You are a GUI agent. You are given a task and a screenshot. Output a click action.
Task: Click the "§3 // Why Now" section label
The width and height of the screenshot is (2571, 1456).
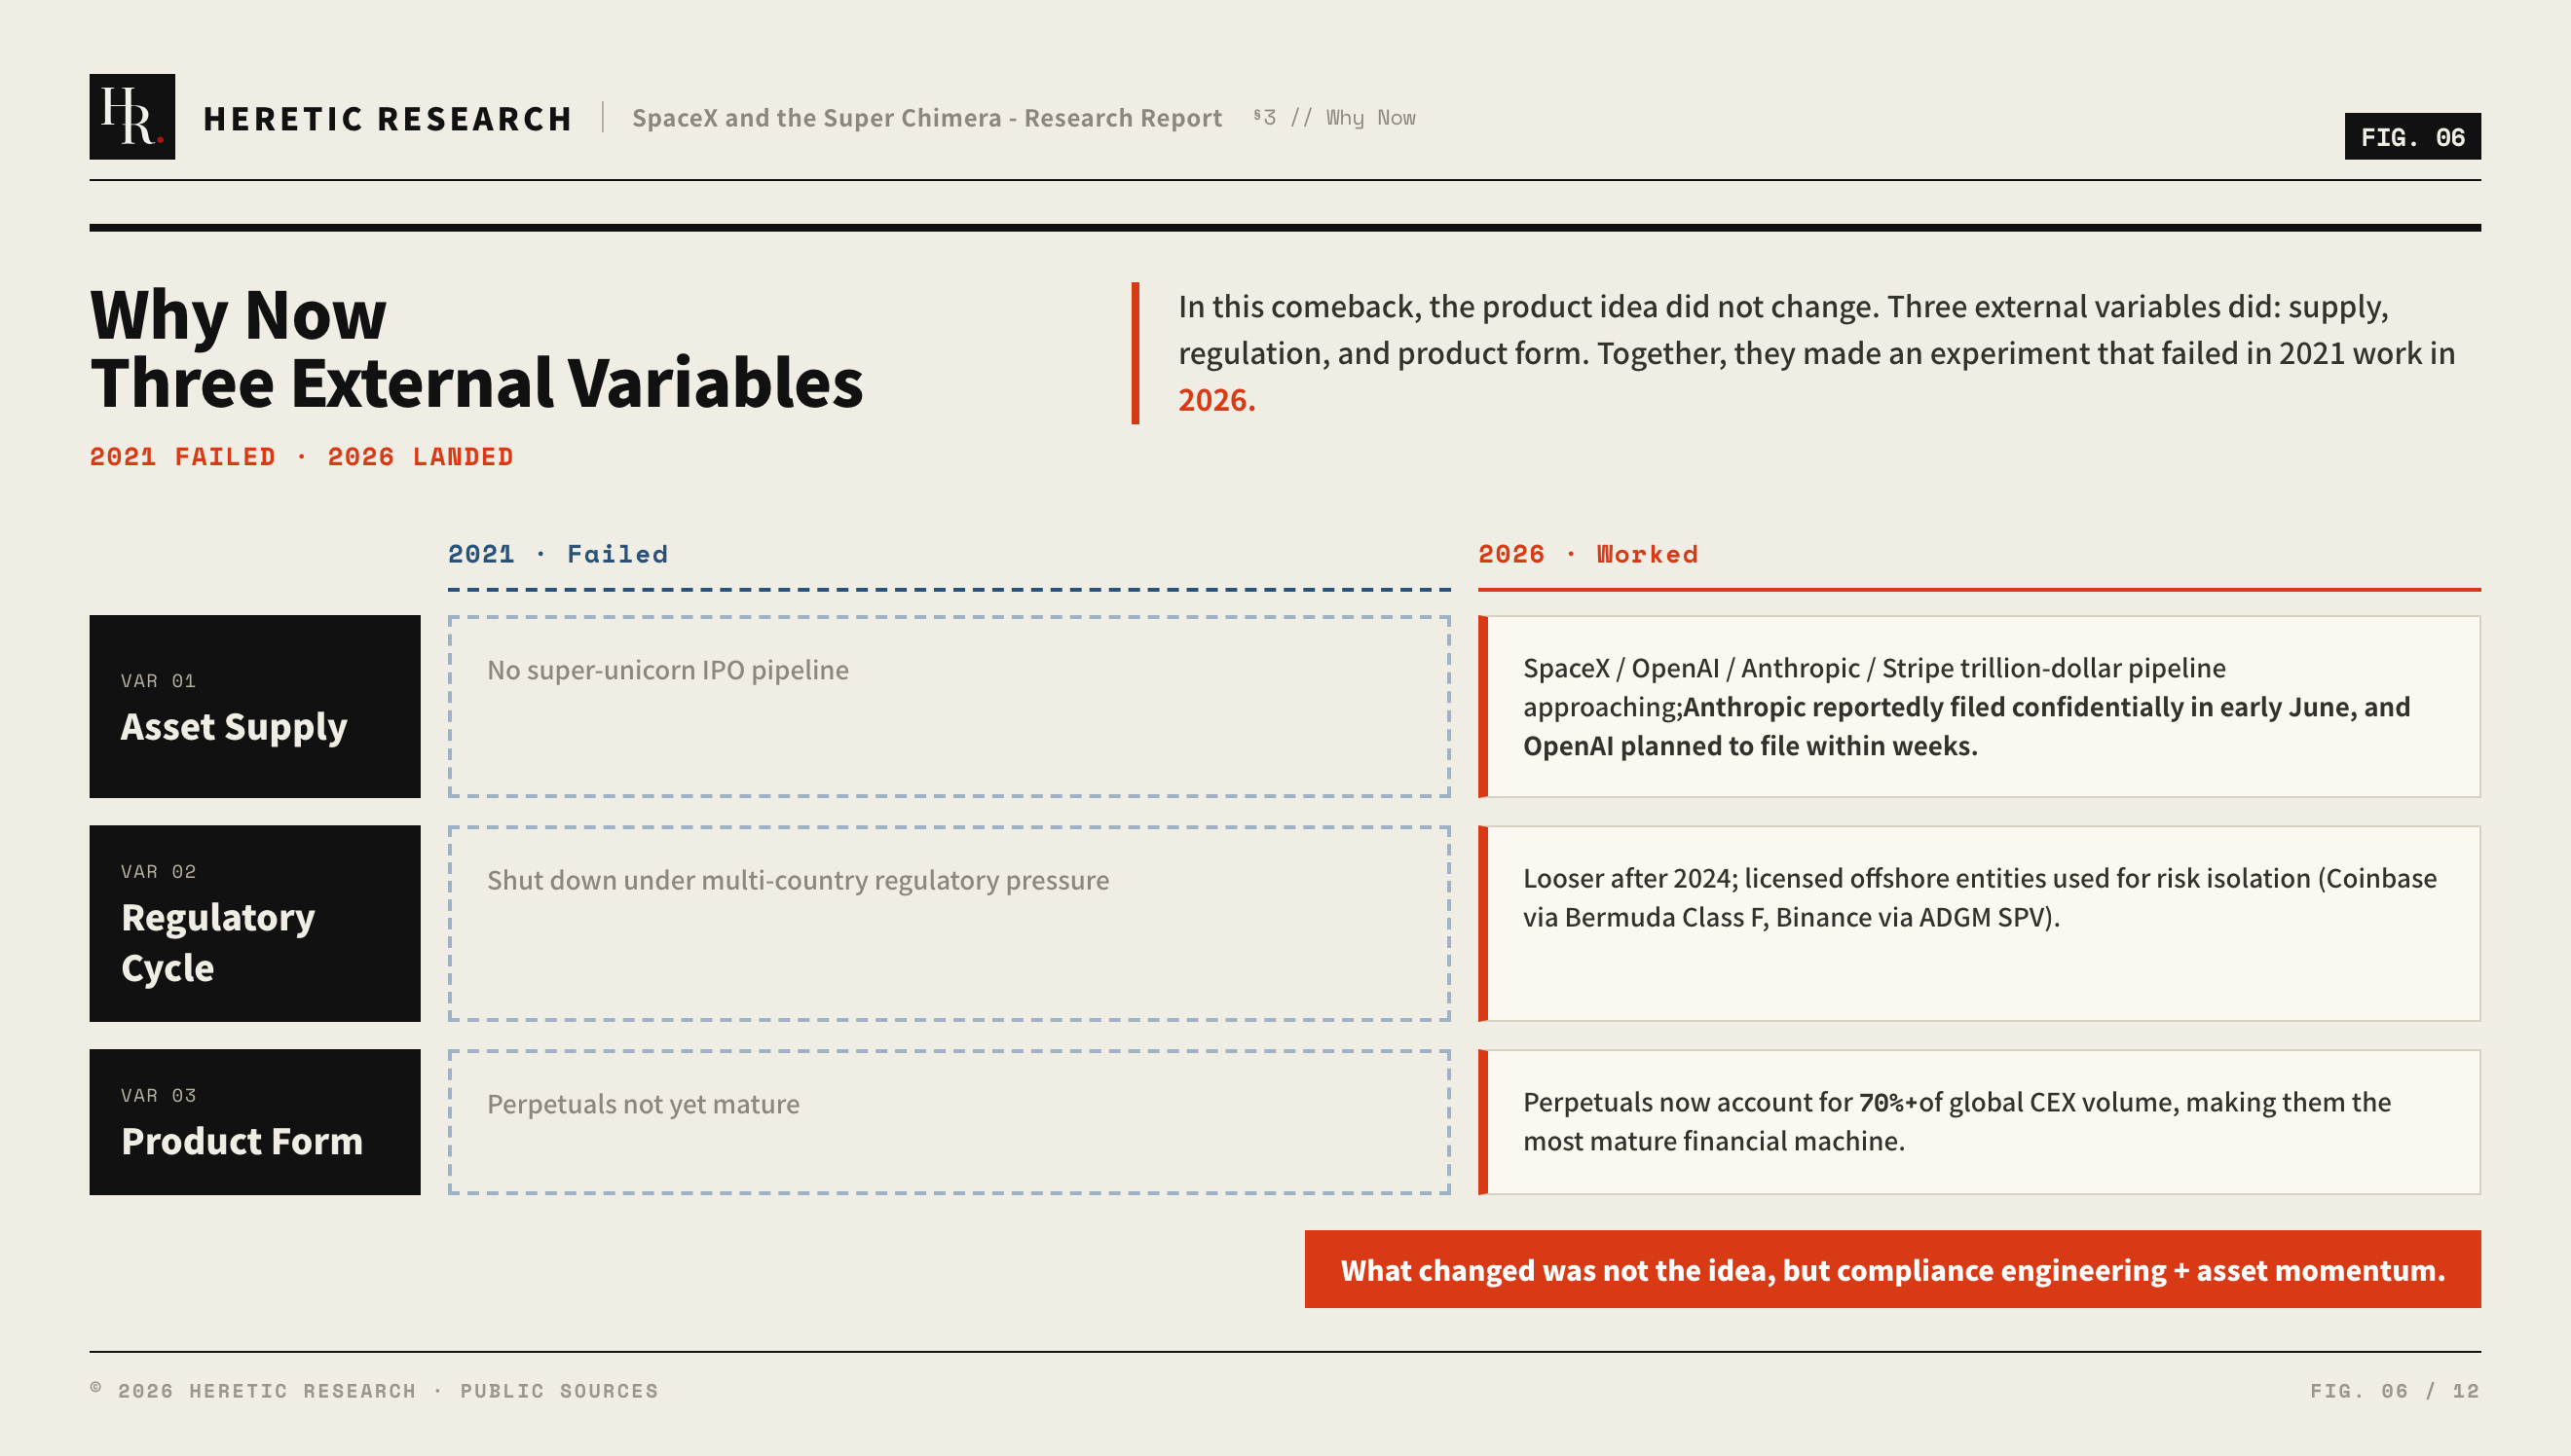1334,118
